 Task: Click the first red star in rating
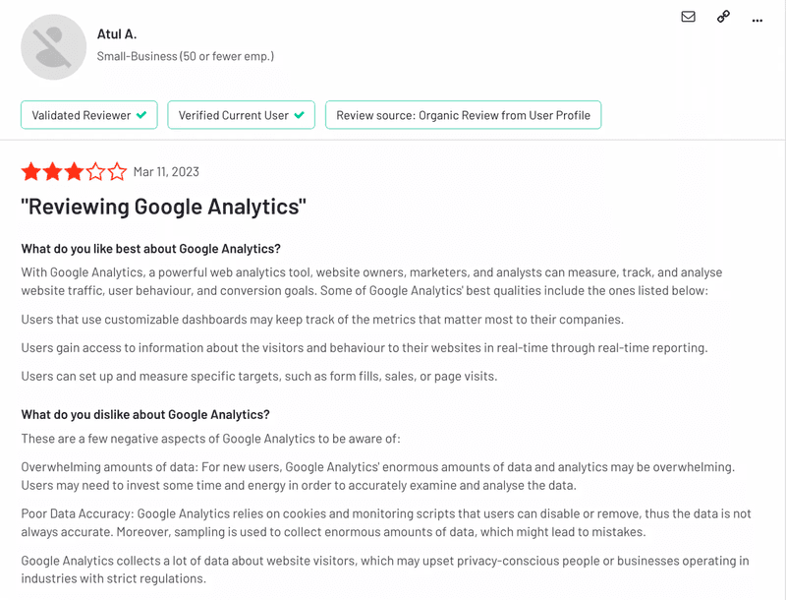32,171
